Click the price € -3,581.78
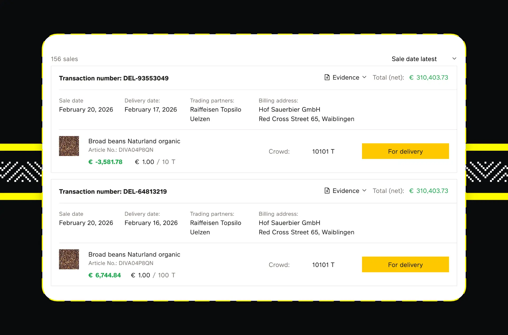The height and width of the screenshot is (335, 508). tap(105, 162)
